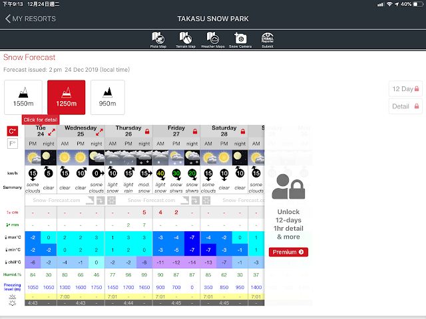The image size is (426, 319).
Task: Open the locked Detail view
Action: 405,106
